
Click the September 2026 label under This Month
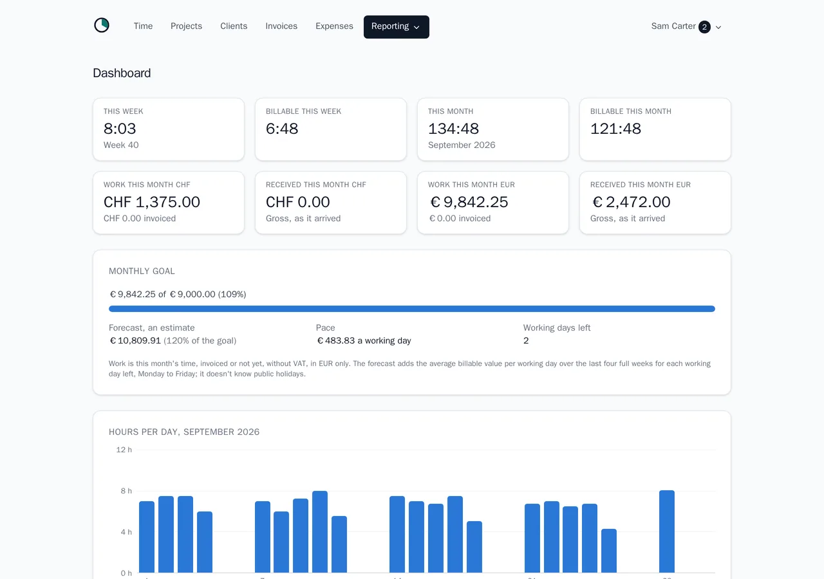[462, 145]
